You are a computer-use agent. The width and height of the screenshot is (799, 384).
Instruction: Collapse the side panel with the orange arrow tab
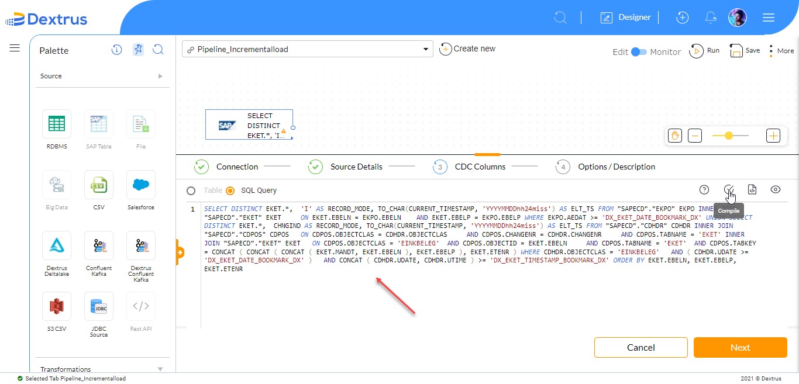click(179, 252)
